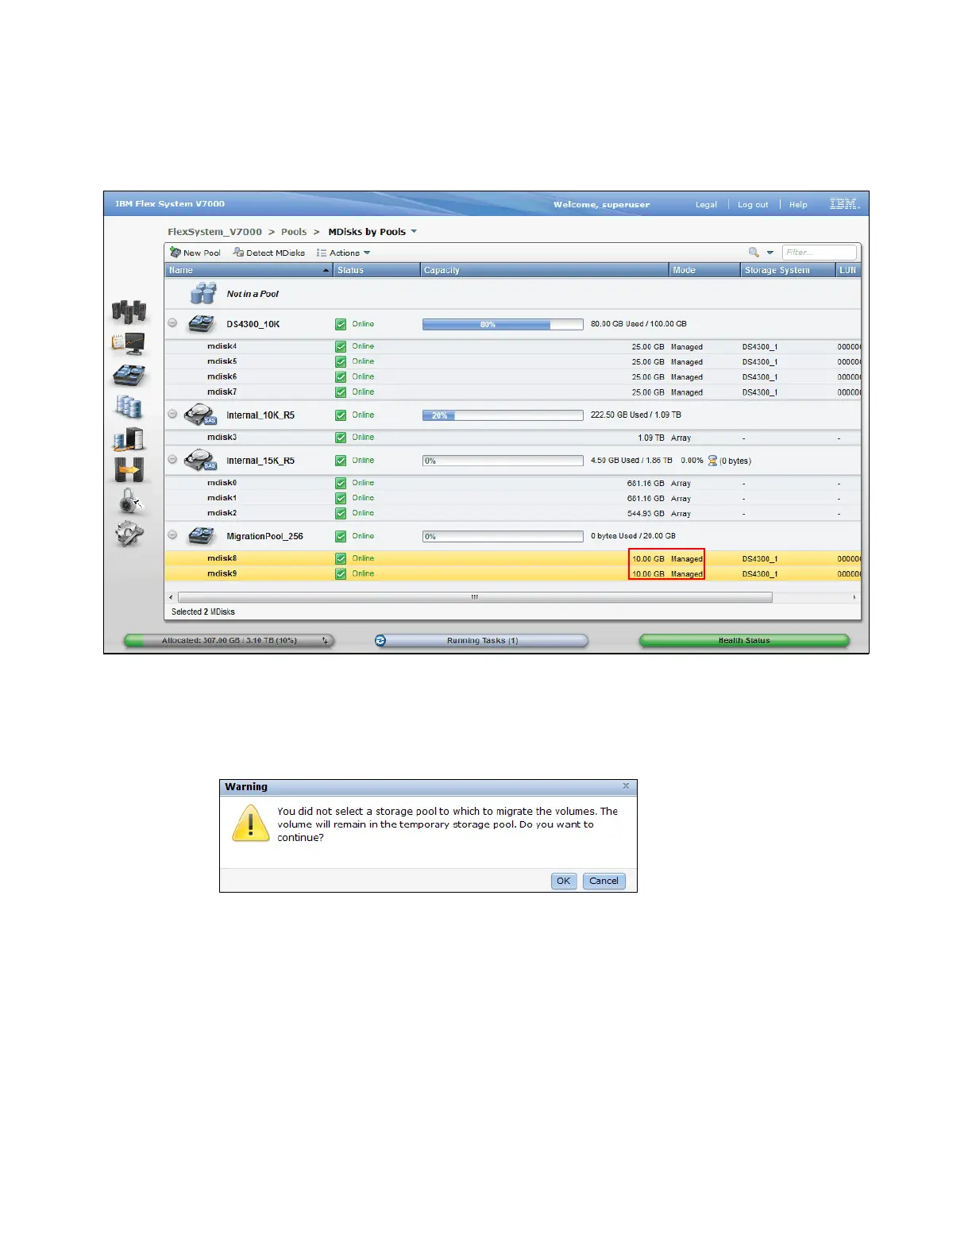Close the Warning dialog
The image size is (972, 1258).
[626, 786]
